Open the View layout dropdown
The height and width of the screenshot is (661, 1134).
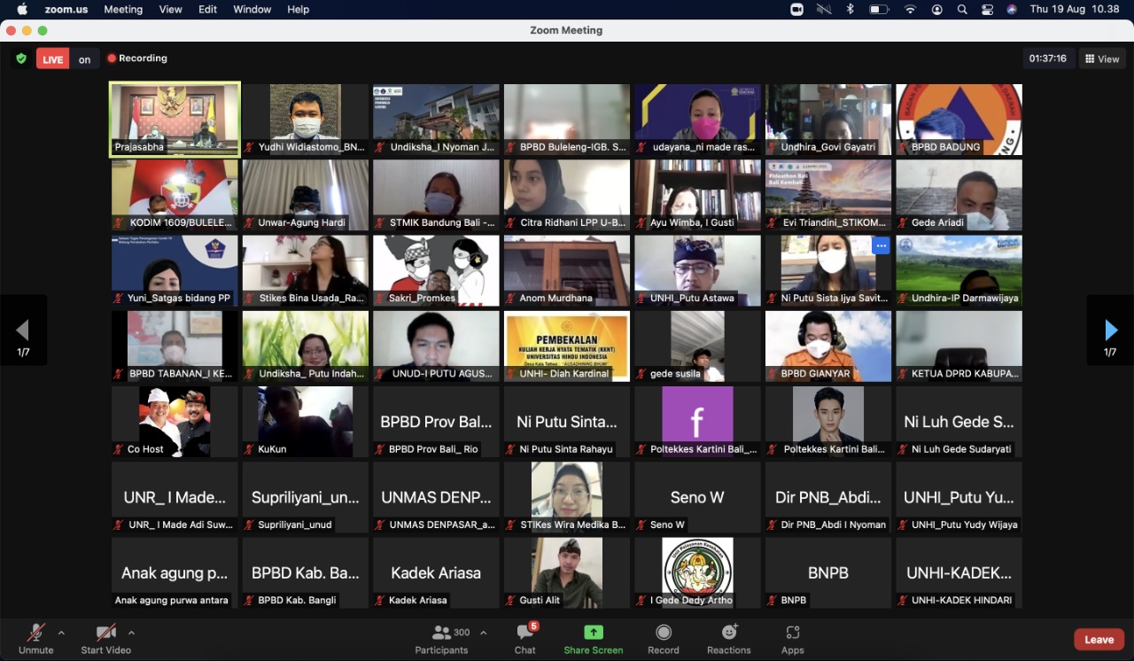pos(1101,59)
